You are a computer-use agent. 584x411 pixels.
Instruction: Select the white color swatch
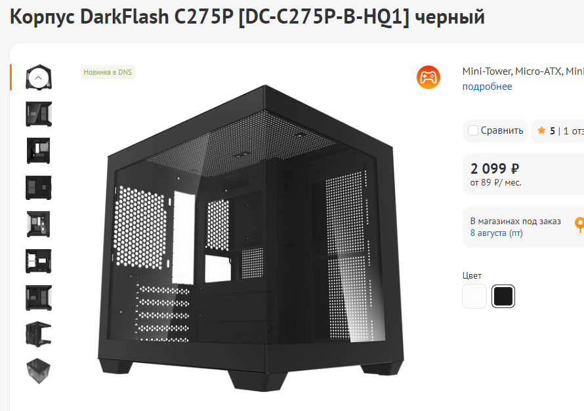click(x=474, y=296)
